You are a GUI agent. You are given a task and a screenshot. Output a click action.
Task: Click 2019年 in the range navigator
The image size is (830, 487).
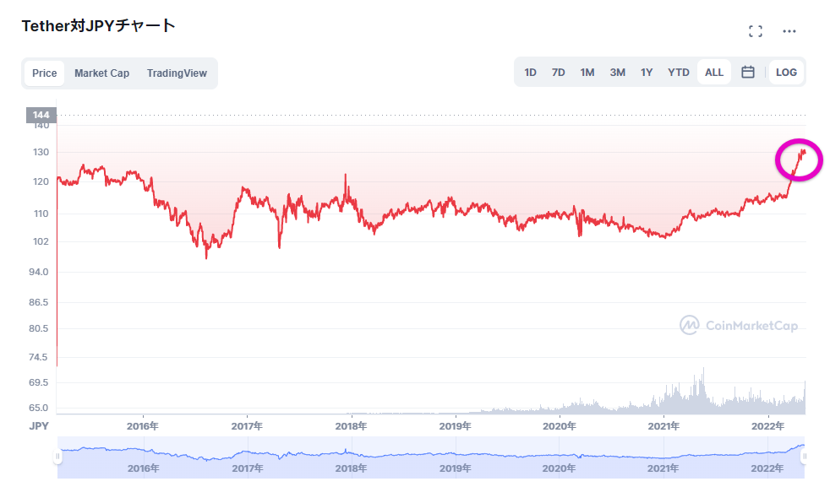coord(455,468)
